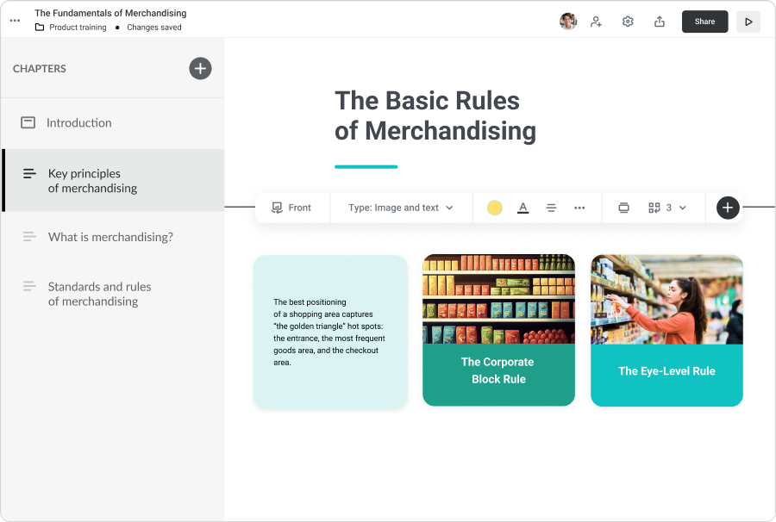Click the text alignment icon
Viewport: 776px width, 522px height.
551,207
